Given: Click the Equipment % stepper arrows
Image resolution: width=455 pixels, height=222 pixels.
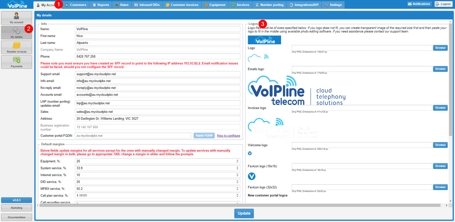Looking at the screenshot, I should [x=237, y=161].
